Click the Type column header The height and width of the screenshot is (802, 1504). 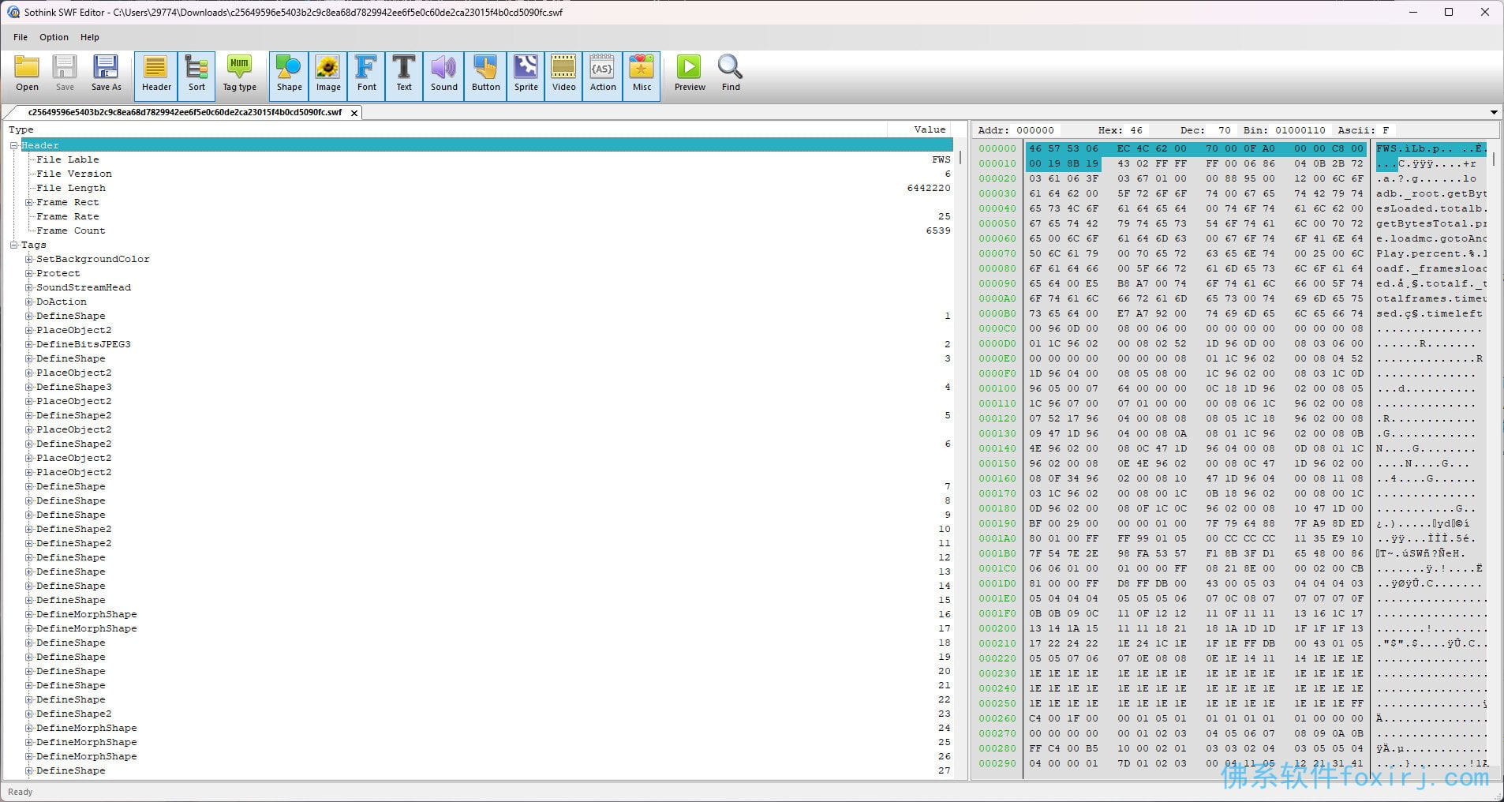coord(446,129)
